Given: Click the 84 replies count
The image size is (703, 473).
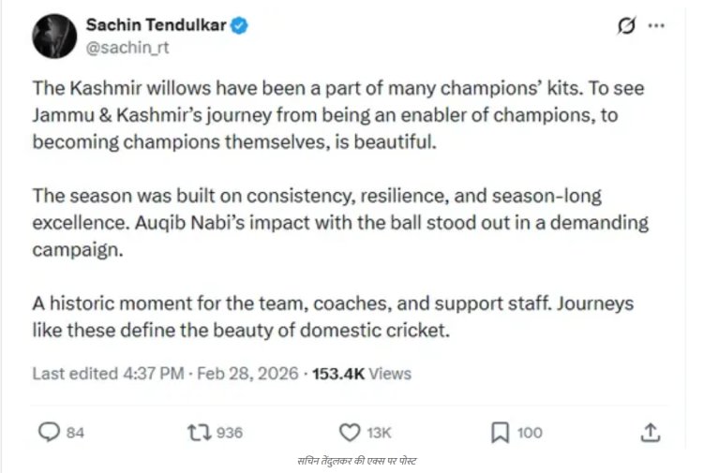Looking at the screenshot, I should [x=76, y=433].
